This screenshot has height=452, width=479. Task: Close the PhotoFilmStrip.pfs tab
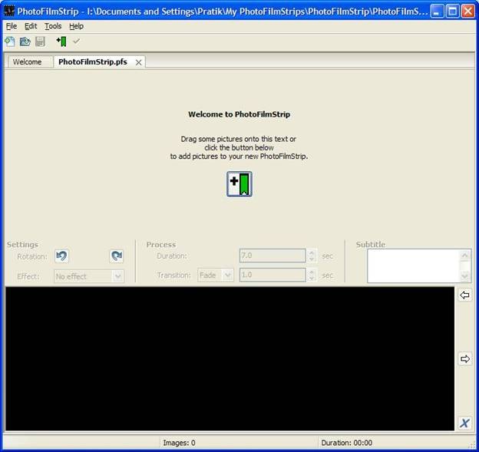pyautogui.click(x=139, y=62)
